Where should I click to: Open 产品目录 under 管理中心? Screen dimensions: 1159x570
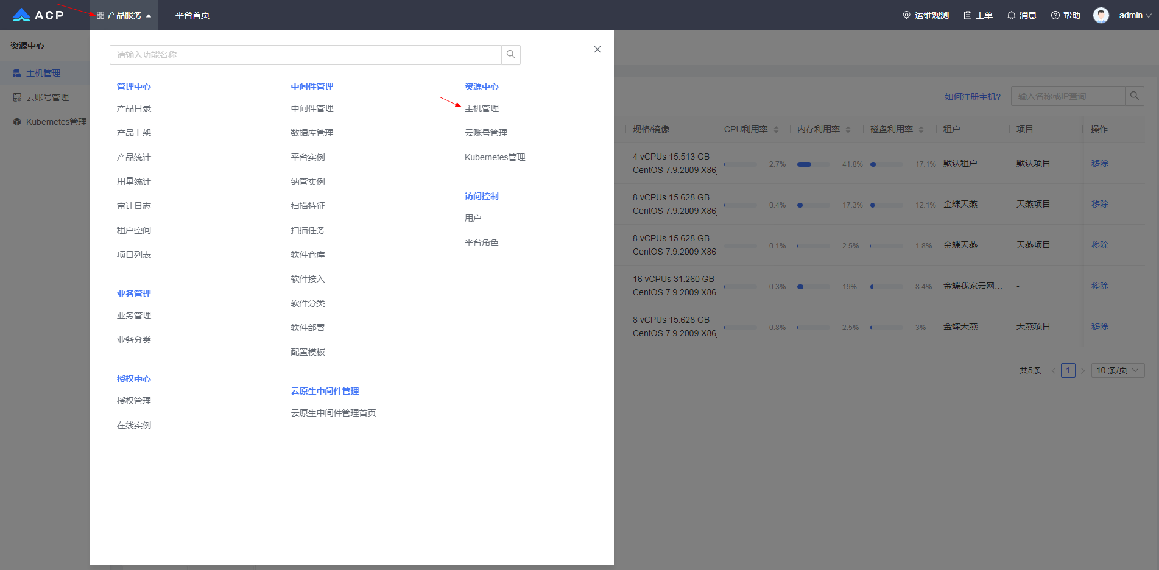pos(134,108)
